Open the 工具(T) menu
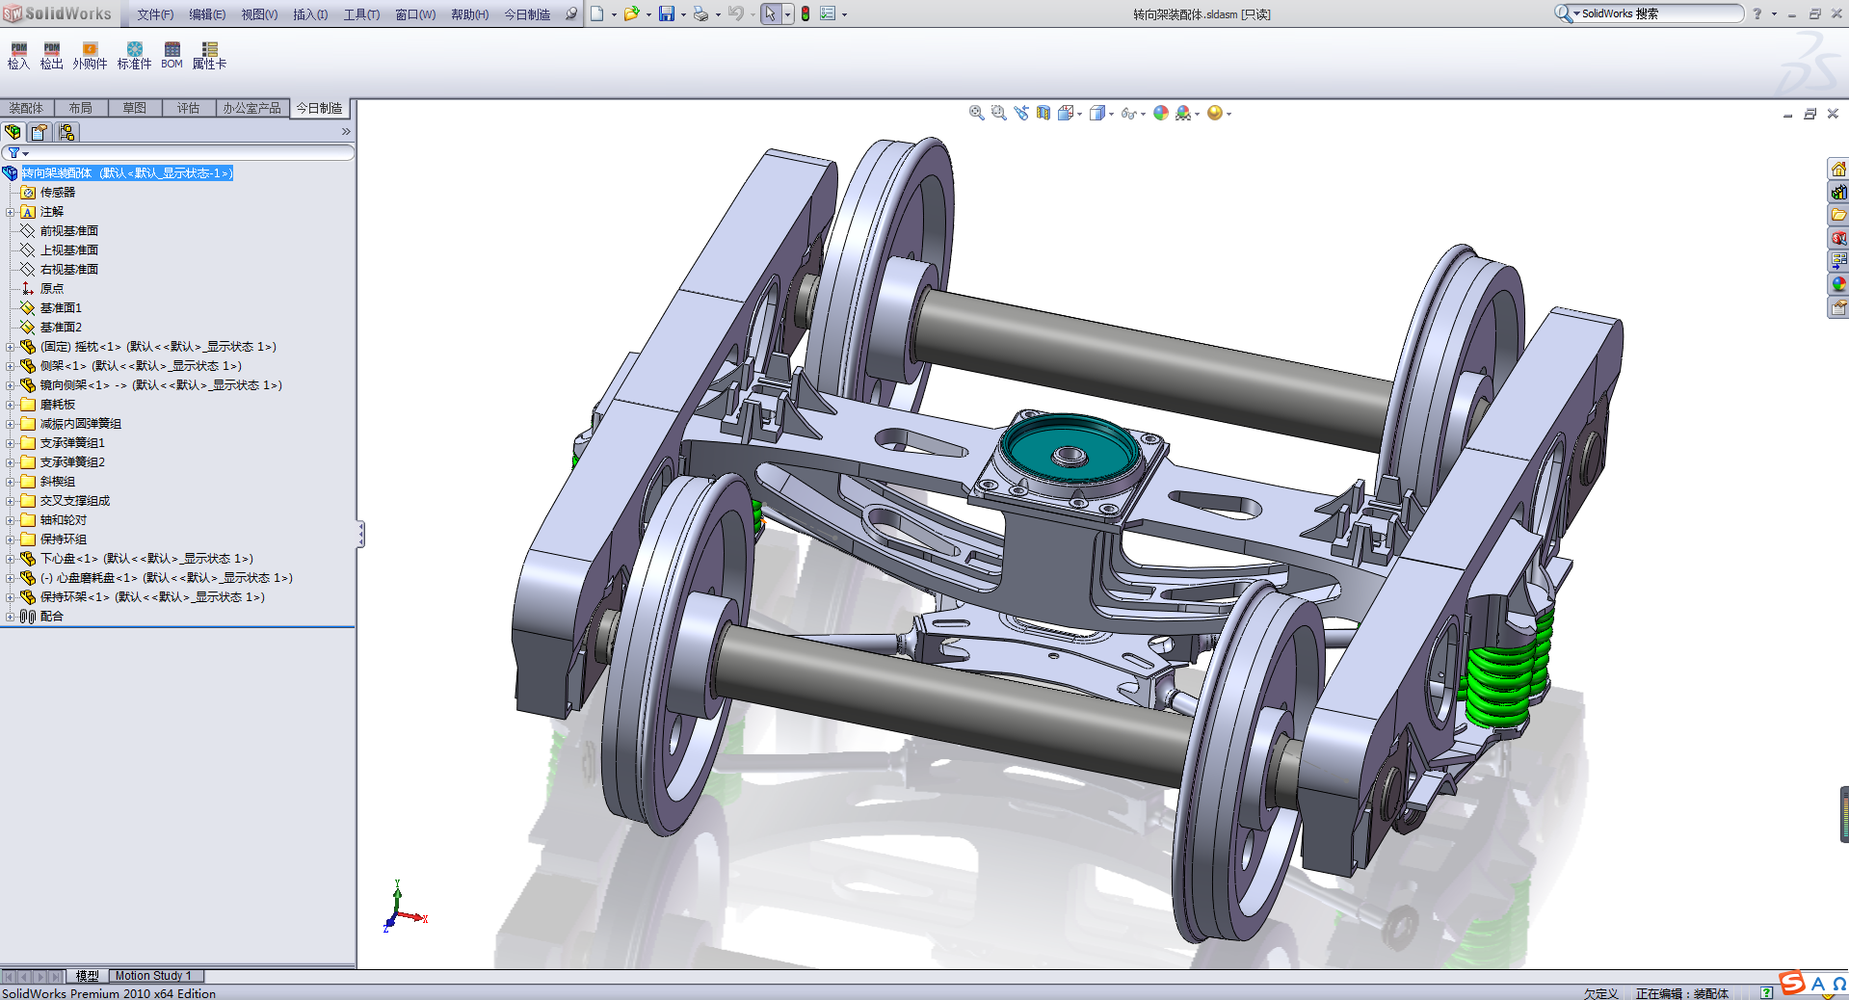This screenshot has width=1849, height=1000. click(x=361, y=14)
